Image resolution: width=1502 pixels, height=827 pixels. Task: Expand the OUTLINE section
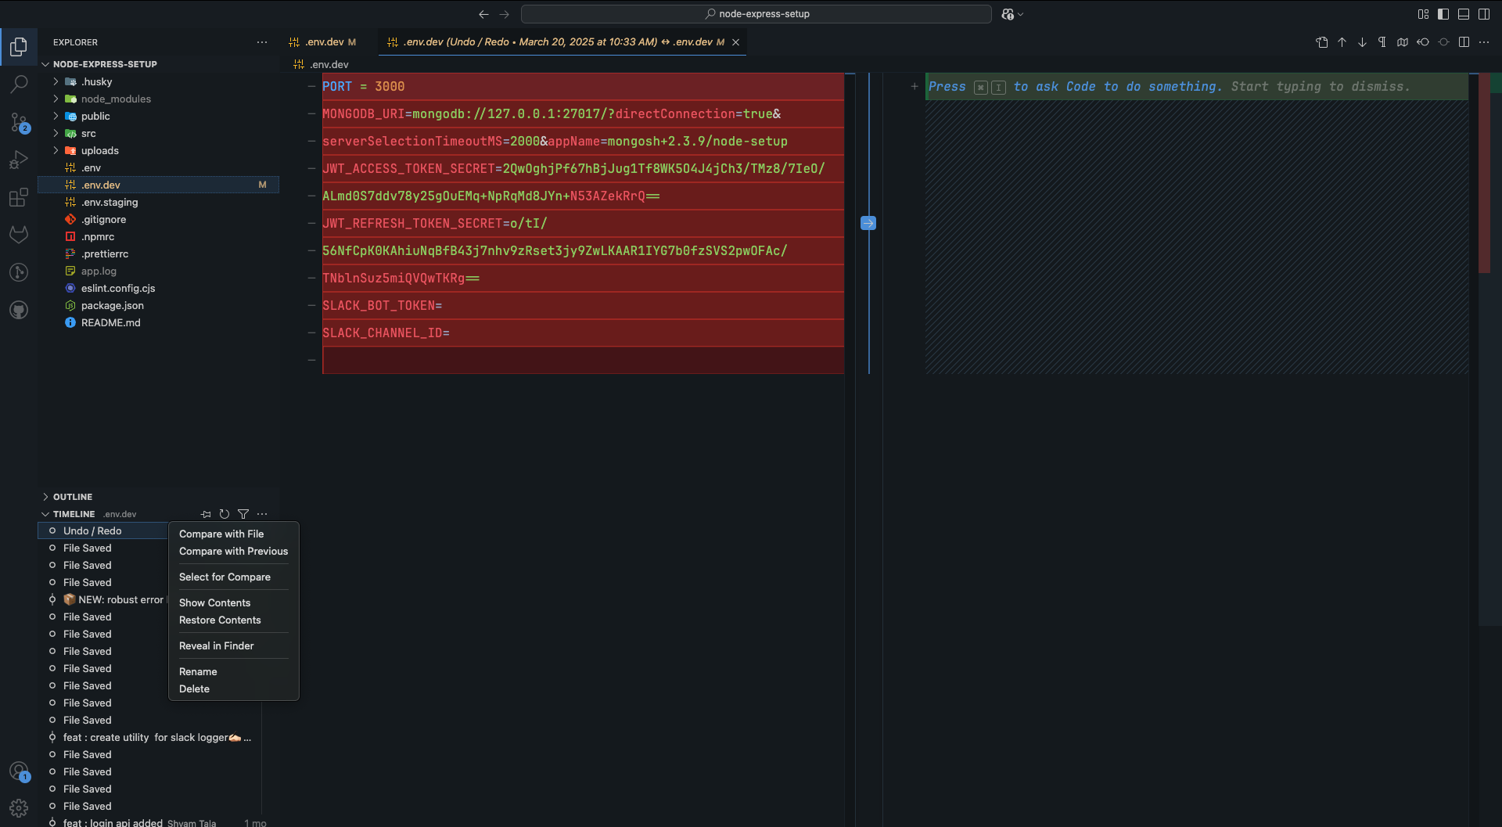tap(45, 497)
